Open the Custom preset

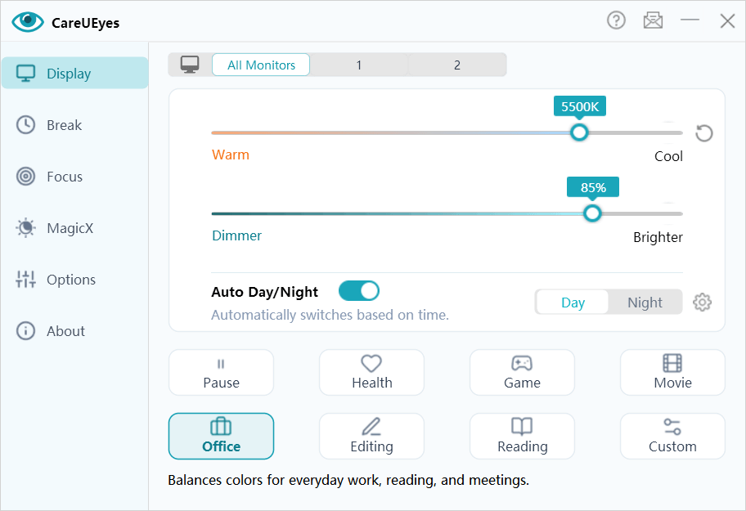coord(672,436)
